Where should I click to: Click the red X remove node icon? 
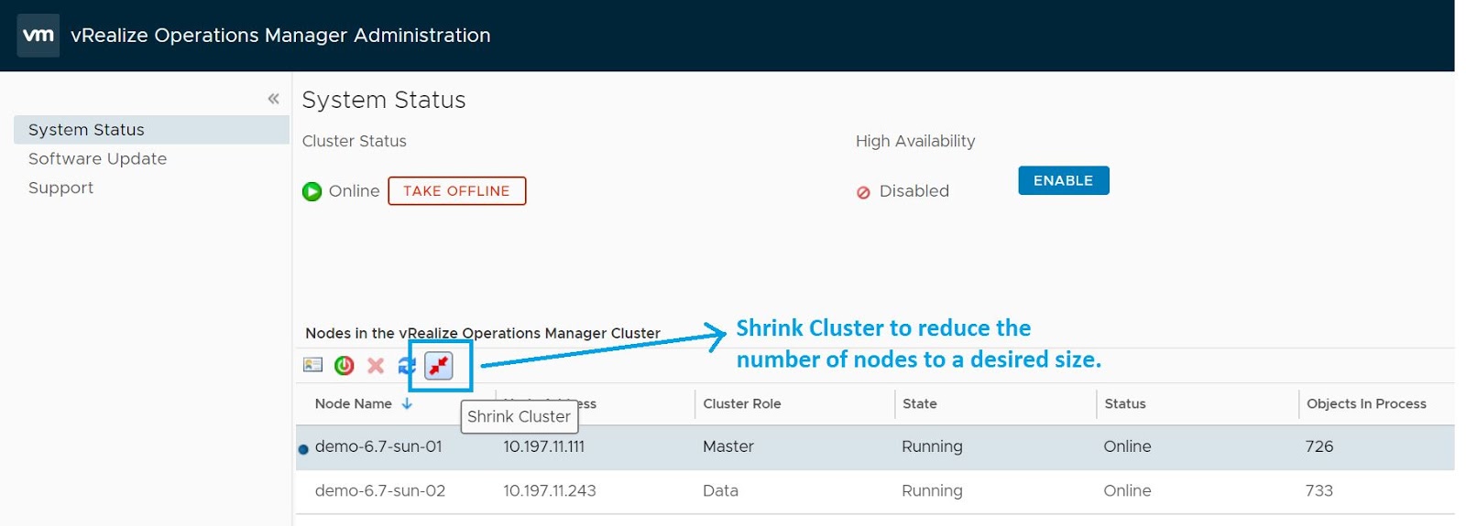click(376, 366)
